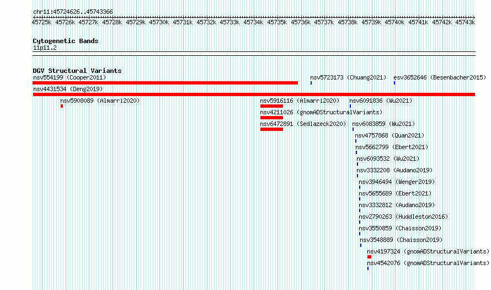
Task: Open nsv3332812 (Audano2019) label
Action: [397, 205]
